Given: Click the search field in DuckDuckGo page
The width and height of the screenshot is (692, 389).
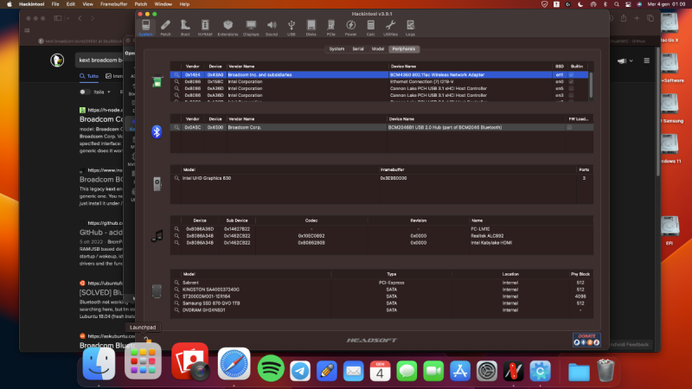Looking at the screenshot, I should 100,60.
